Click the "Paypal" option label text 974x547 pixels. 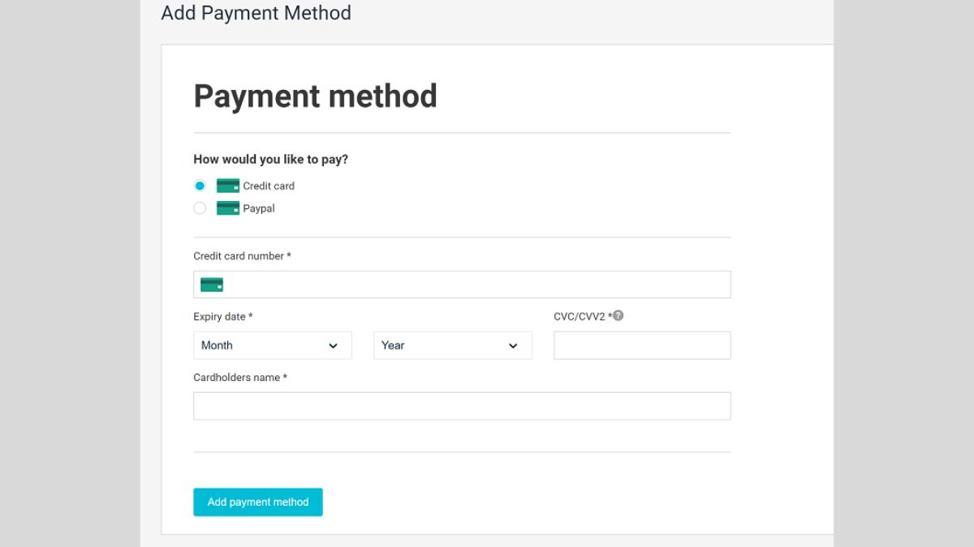pos(259,208)
